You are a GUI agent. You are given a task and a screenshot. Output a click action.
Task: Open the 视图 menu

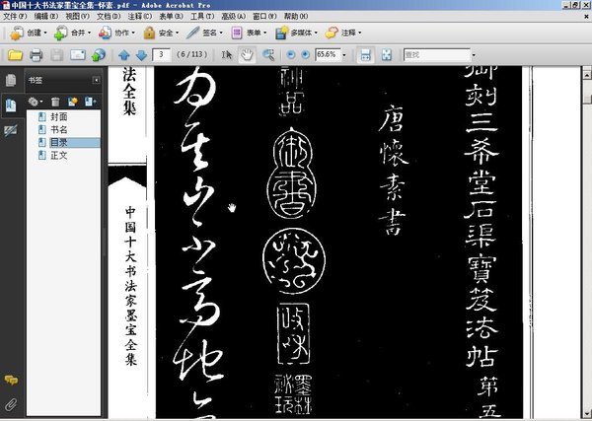pos(77,17)
